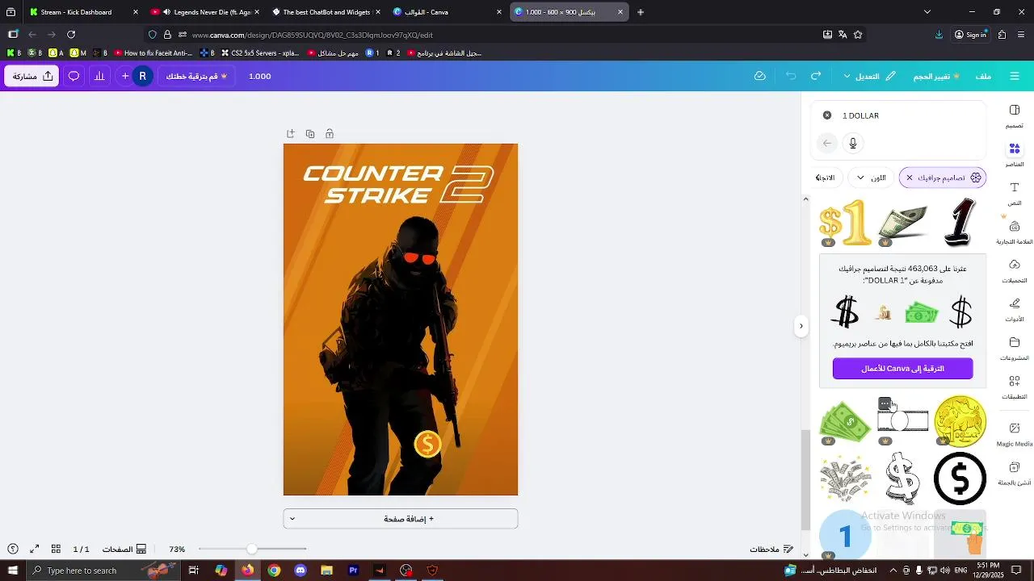Open the Color (اللون) filter dropdown
The width and height of the screenshot is (1034, 581).
[x=871, y=178]
